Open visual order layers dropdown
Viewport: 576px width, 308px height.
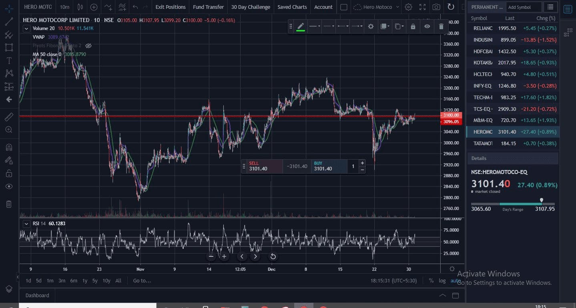[x=385, y=26]
